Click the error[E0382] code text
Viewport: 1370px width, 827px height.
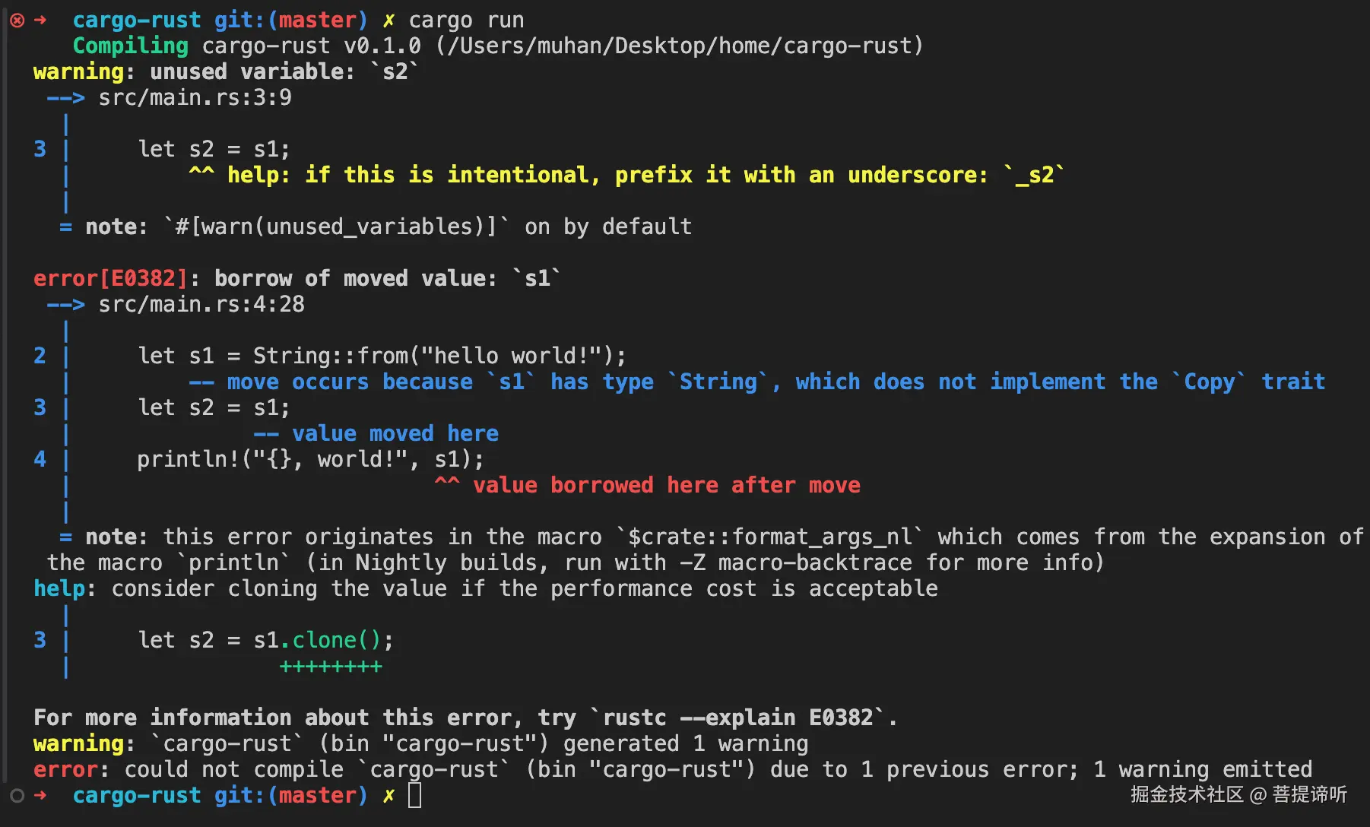110,279
